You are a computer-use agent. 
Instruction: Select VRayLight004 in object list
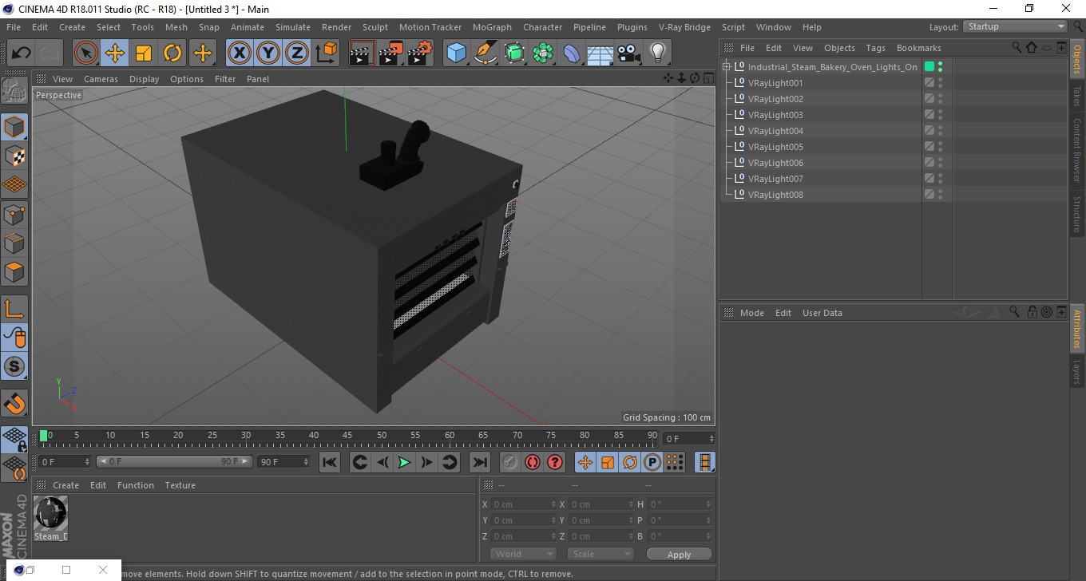pos(775,131)
